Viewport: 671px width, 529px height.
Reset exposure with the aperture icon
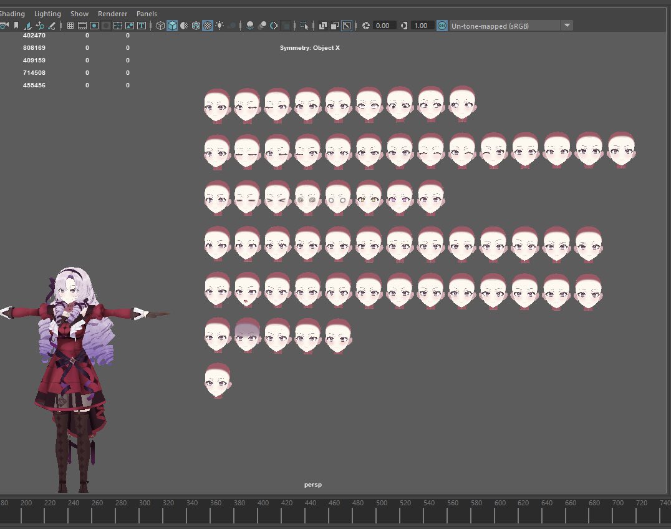point(366,26)
